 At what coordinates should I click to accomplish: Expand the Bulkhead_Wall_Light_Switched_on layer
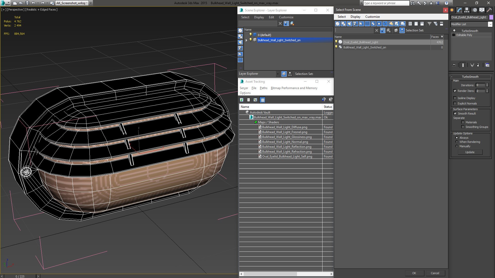(246, 40)
